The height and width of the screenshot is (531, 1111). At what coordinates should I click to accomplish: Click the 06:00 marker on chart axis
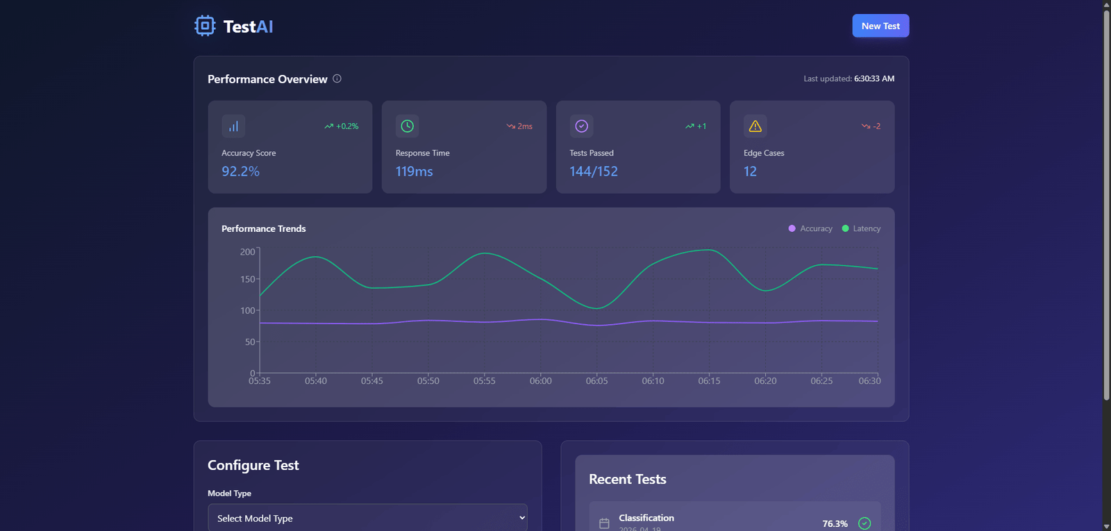(540, 380)
